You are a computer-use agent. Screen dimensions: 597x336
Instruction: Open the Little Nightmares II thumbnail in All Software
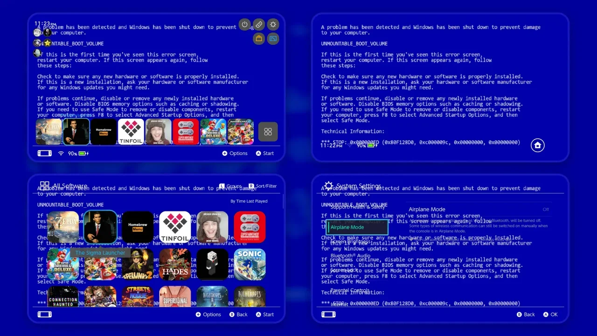click(212, 296)
